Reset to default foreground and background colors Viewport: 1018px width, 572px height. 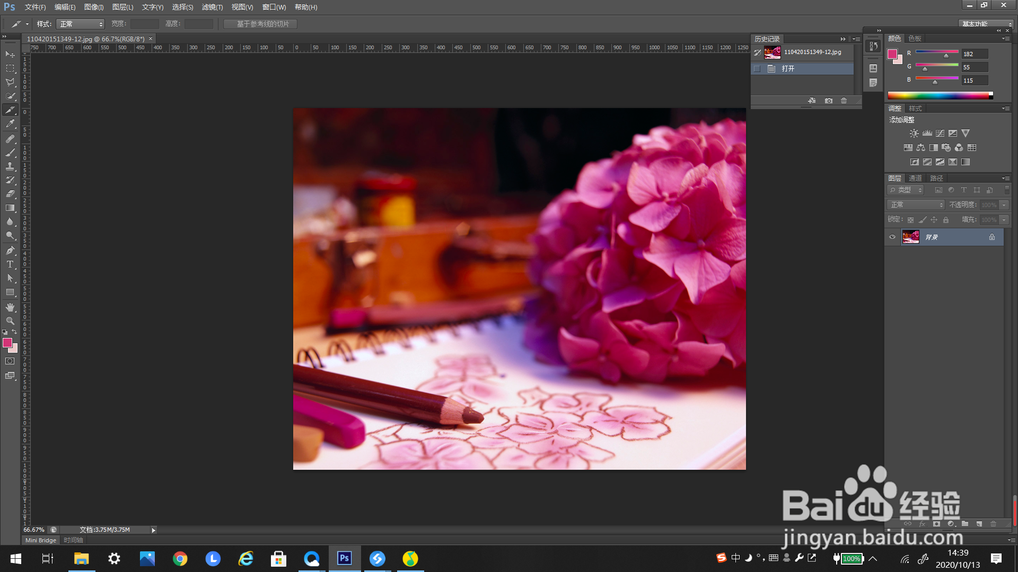click(5, 332)
